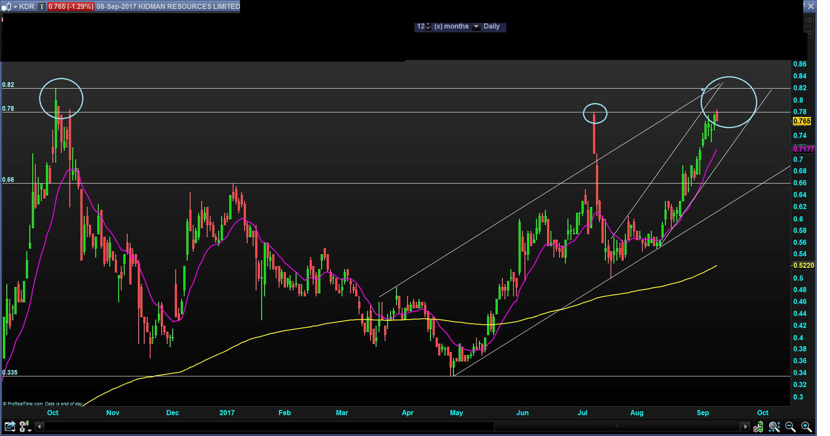Viewport: 830px width, 436px height.
Task: Close the chart window
Action: click(811, 6)
